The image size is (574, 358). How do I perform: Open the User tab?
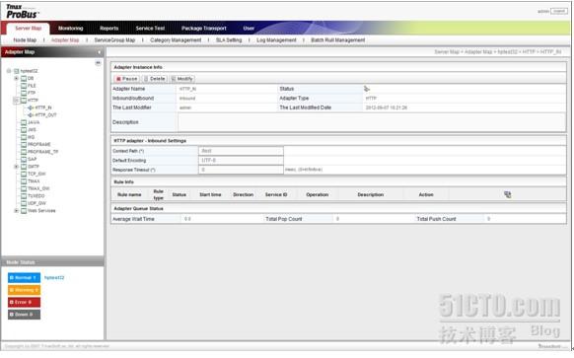[249, 29]
